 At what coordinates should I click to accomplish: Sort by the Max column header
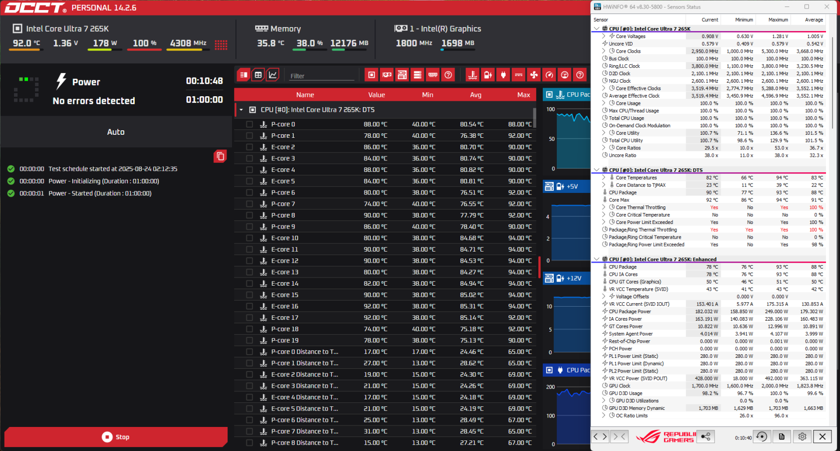click(x=523, y=95)
